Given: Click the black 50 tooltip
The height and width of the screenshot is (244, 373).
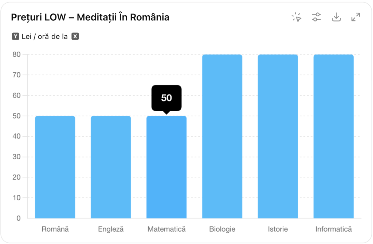Looking at the screenshot, I should pos(166,98).
